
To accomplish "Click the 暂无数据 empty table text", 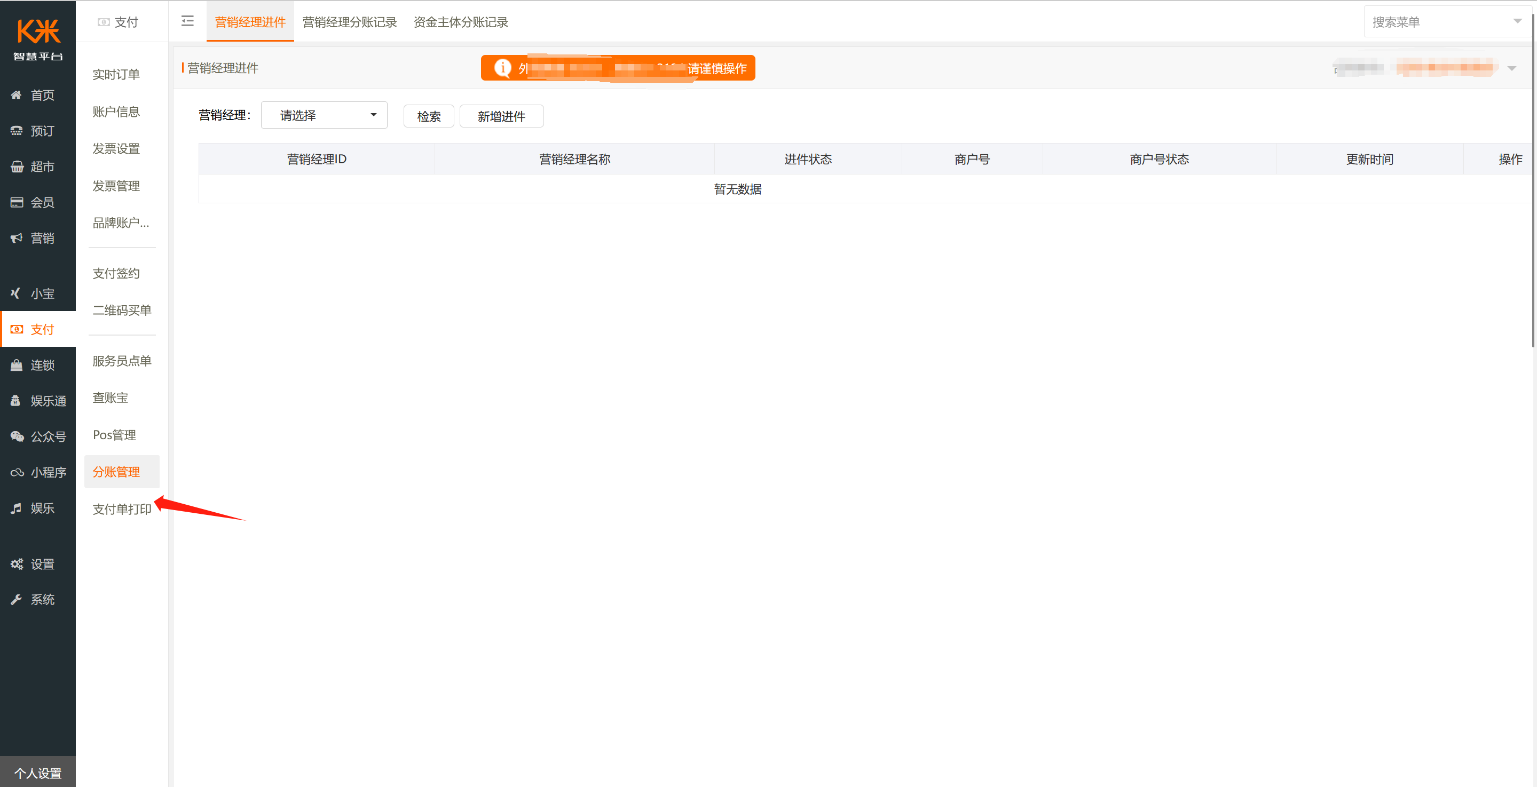I will tap(737, 189).
